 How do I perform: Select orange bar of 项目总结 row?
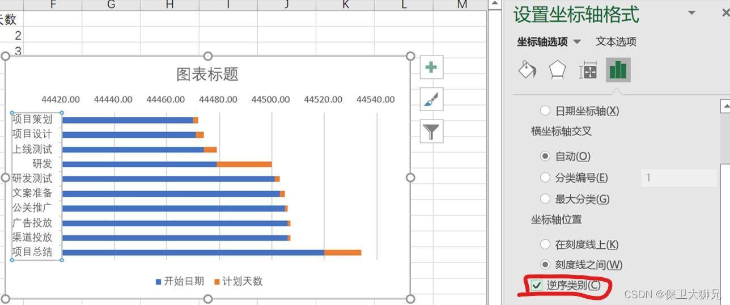342,252
